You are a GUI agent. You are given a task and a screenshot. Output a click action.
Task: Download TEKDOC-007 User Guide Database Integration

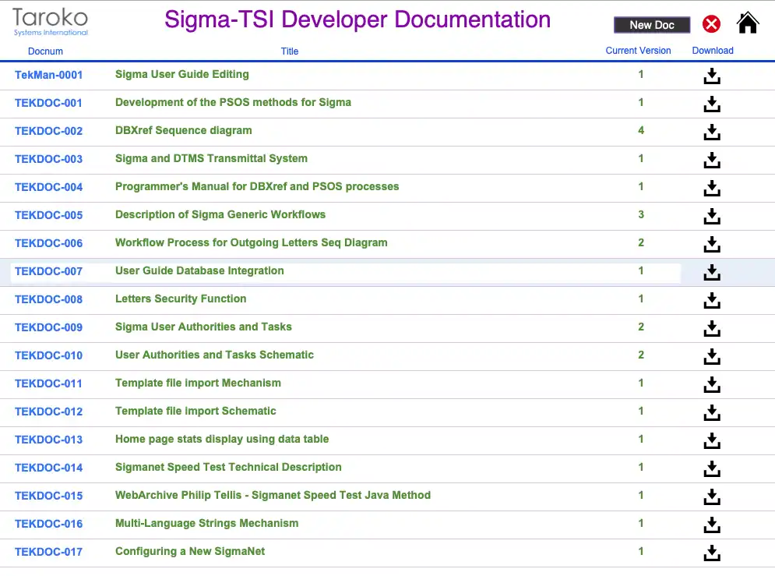[712, 273]
